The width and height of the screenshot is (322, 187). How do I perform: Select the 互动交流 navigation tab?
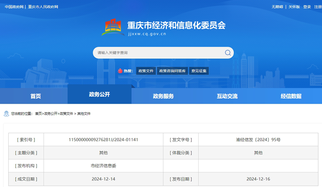click(x=227, y=96)
